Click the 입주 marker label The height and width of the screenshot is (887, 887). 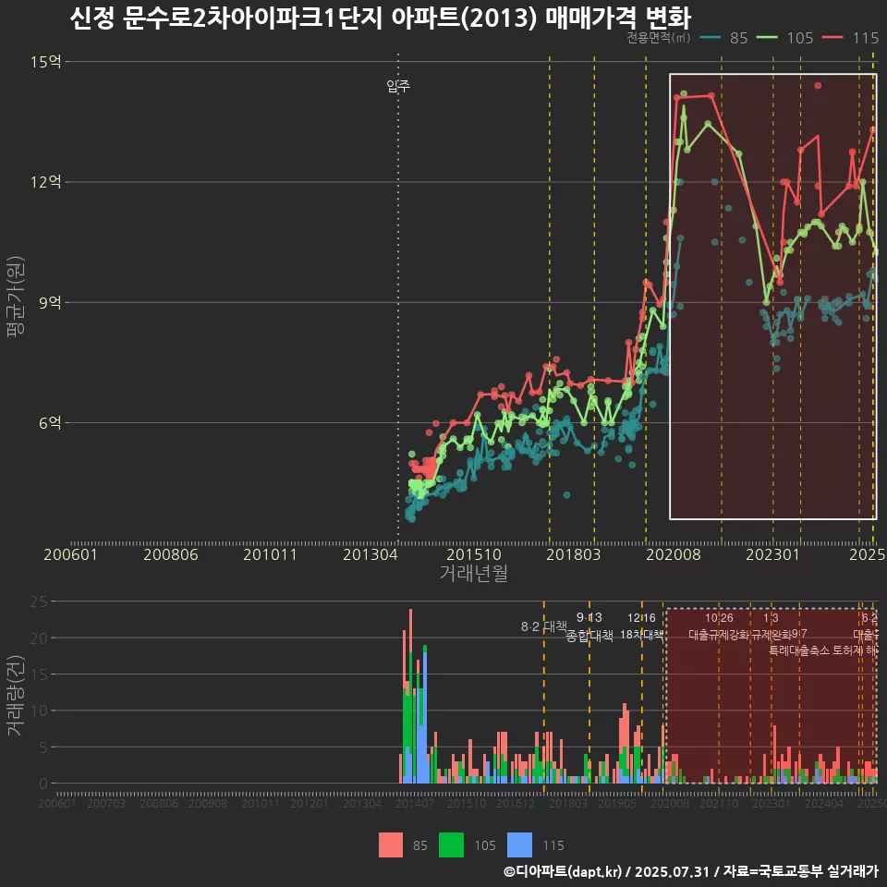click(398, 85)
